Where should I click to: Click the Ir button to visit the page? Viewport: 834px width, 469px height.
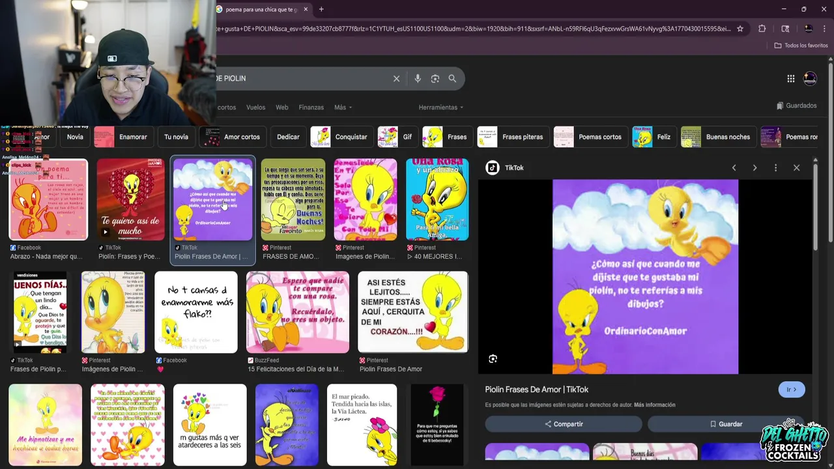pos(792,390)
